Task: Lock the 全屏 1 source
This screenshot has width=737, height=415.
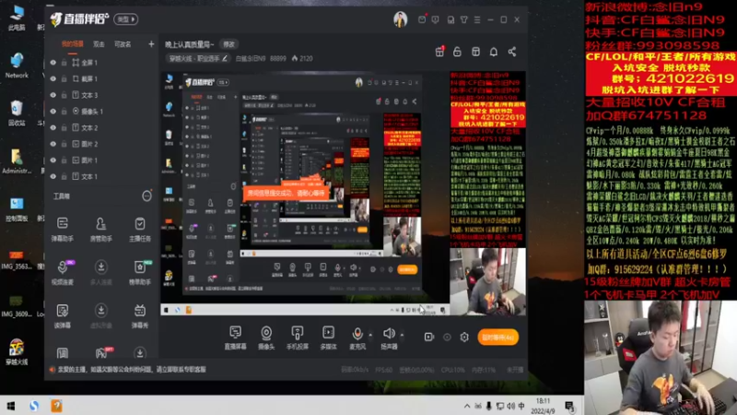Action: pyautogui.click(x=64, y=63)
